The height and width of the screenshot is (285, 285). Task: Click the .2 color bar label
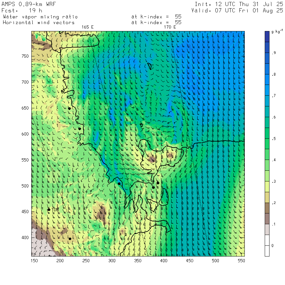[x=274, y=203]
